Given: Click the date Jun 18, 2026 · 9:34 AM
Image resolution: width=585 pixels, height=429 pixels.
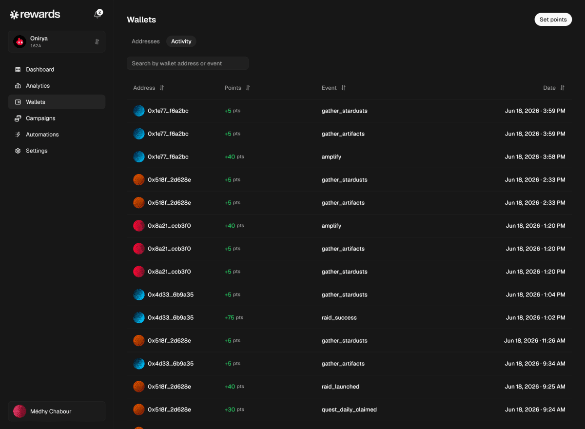Looking at the screenshot, I should tap(536, 364).
